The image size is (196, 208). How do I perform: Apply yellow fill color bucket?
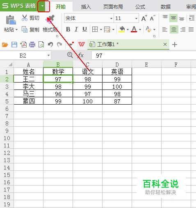pos(122,29)
